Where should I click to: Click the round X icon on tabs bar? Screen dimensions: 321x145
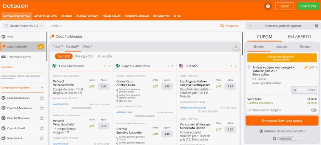[x=236, y=47]
